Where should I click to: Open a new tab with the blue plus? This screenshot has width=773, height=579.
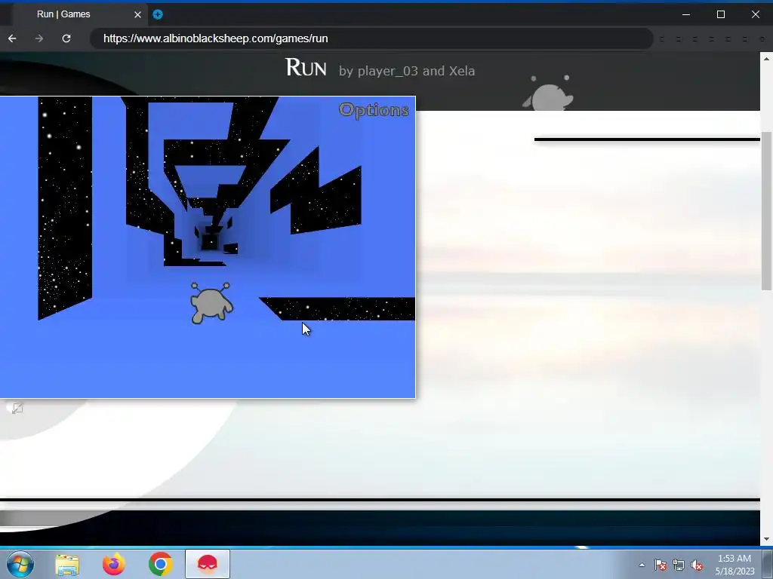[x=158, y=14]
